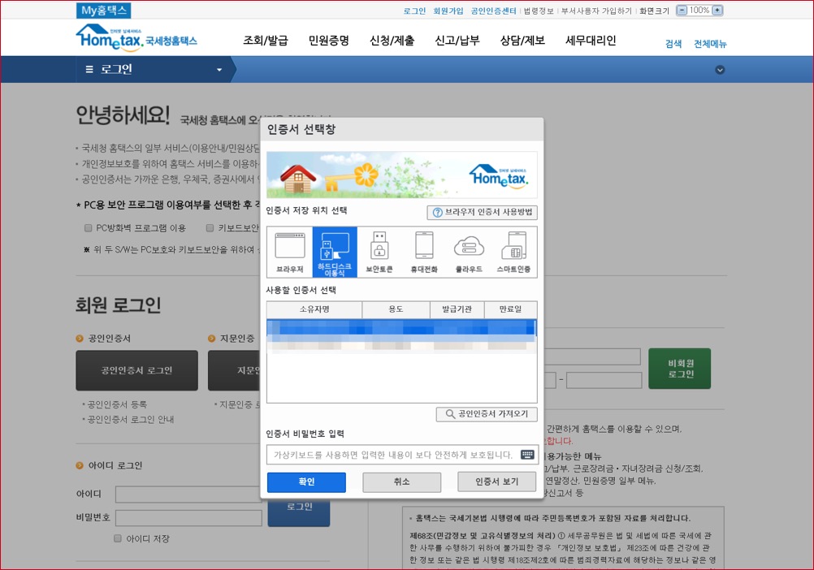Screen dimensions: 814x570
Task: Click the top 로그인 link
Action: pyautogui.click(x=414, y=11)
